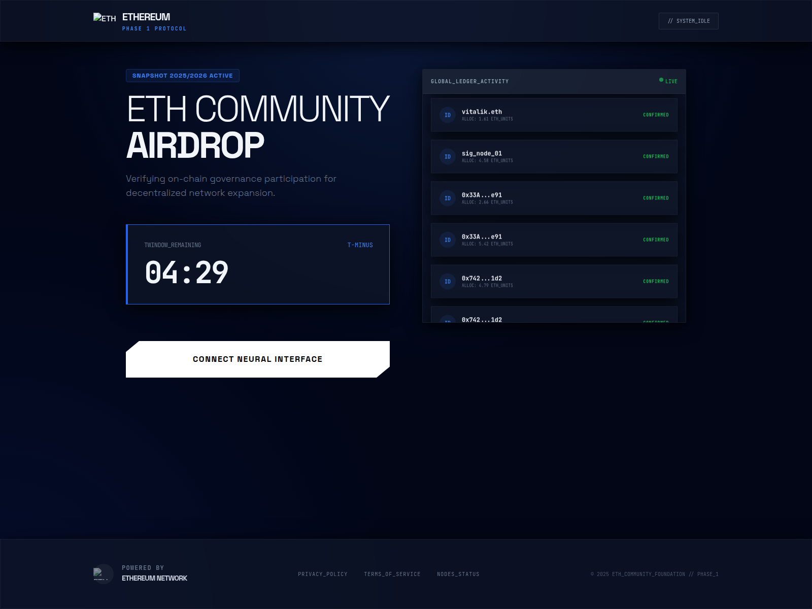Screen dimensions: 812x609
Task: Click the 04:29 countdown timer
Action: (187, 273)
